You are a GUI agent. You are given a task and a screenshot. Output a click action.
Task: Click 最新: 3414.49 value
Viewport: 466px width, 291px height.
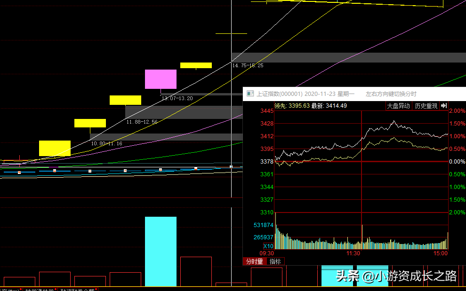coord(329,106)
